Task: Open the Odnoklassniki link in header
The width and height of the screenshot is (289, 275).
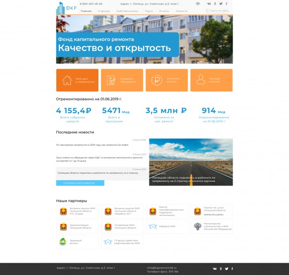Action: [x=215, y=4]
